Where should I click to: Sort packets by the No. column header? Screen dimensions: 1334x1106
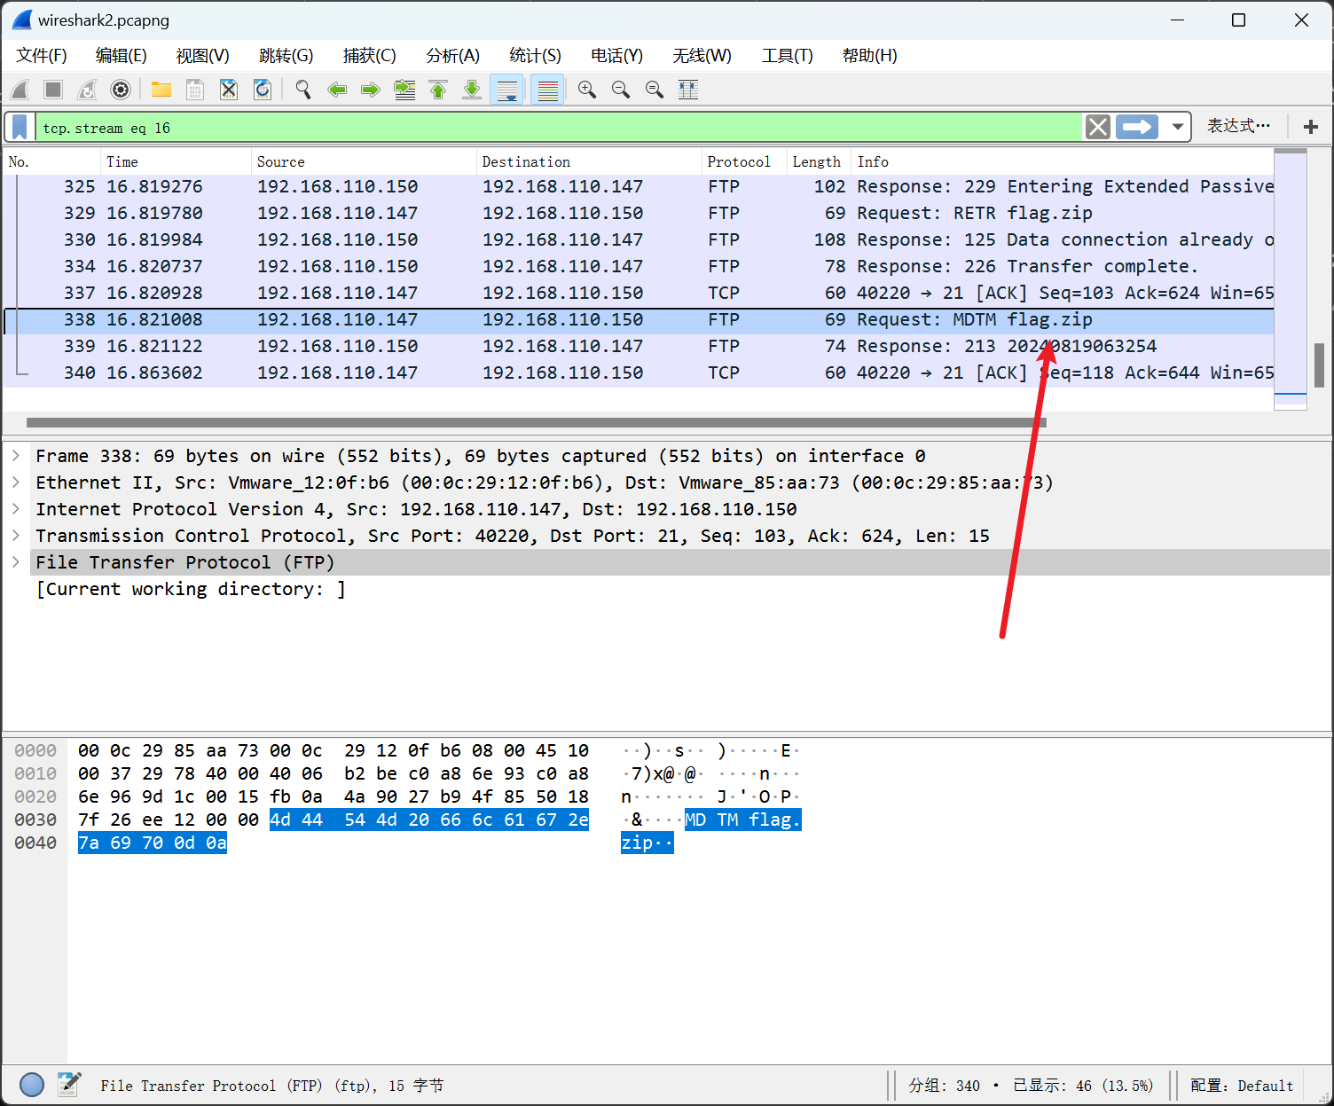51,161
